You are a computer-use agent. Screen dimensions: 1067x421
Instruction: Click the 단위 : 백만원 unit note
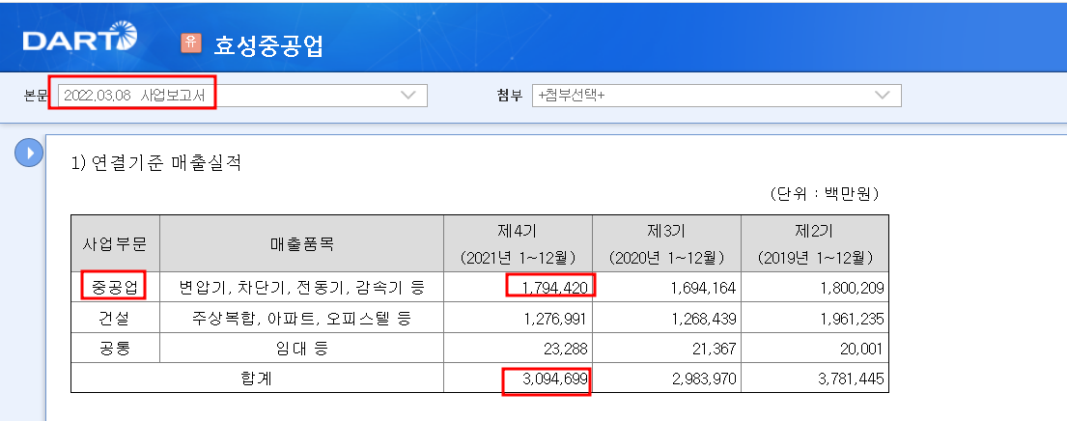click(x=825, y=194)
